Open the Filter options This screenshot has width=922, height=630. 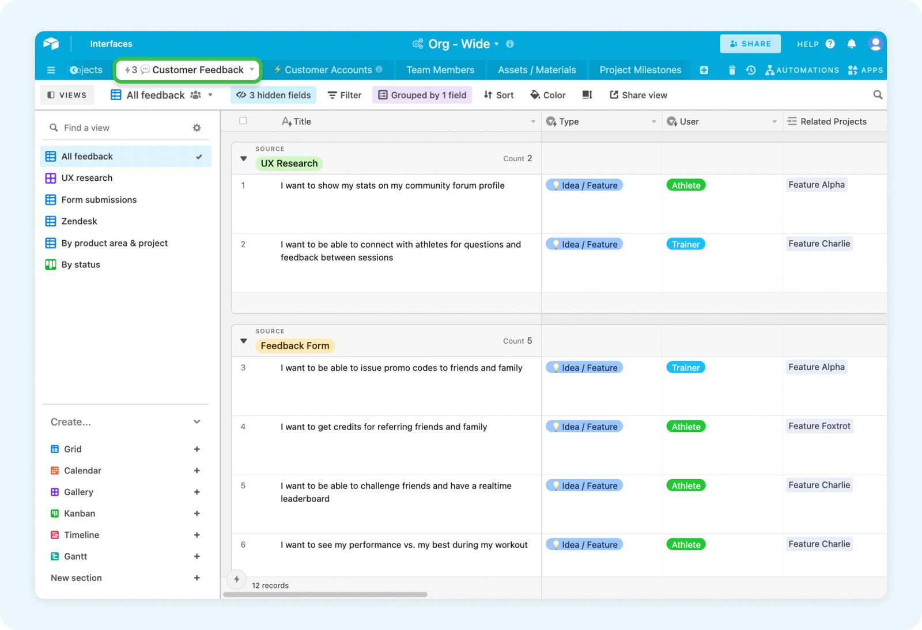click(x=345, y=95)
